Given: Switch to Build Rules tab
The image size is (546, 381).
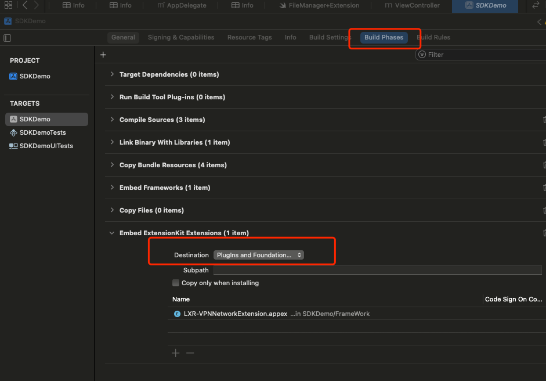Looking at the screenshot, I should (x=433, y=37).
